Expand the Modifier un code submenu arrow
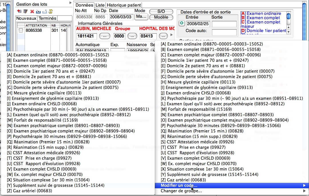This screenshot has height=196, width=309. [304, 185]
